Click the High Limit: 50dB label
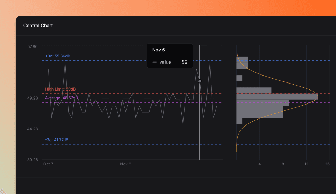336x194 pixels. click(x=60, y=89)
